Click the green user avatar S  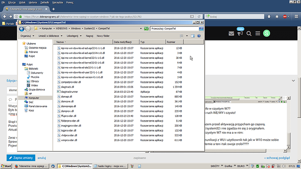[267, 34]
